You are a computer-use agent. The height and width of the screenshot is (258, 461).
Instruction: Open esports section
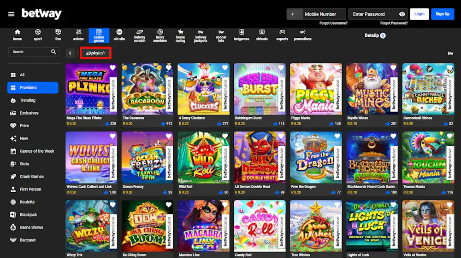tap(282, 35)
